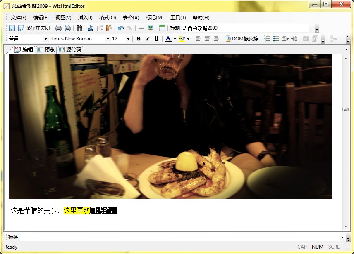Expand the font size 12 dropdown

pyautogui.click(x=128, y=39)
